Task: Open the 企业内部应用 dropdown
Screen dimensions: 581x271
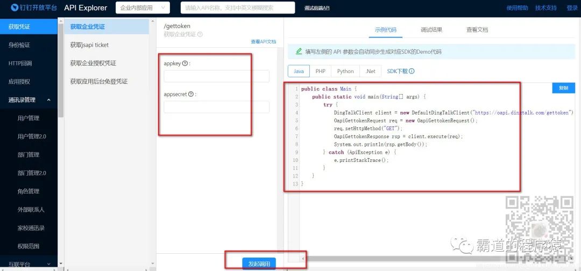Action: [143, 8]
